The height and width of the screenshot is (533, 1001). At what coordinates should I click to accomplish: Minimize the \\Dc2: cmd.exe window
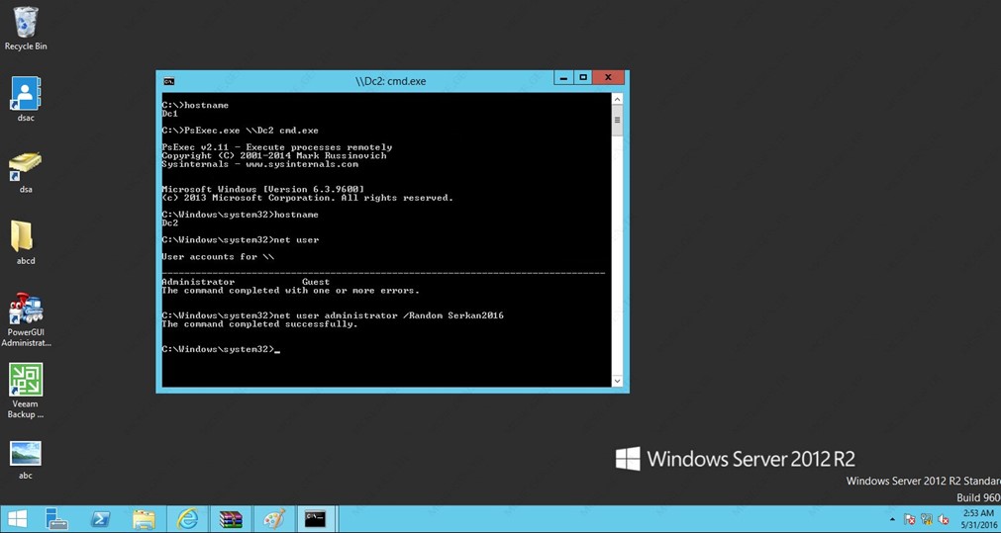coord(562,78)
